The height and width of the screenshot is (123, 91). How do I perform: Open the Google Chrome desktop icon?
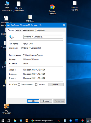click(52, 9)
